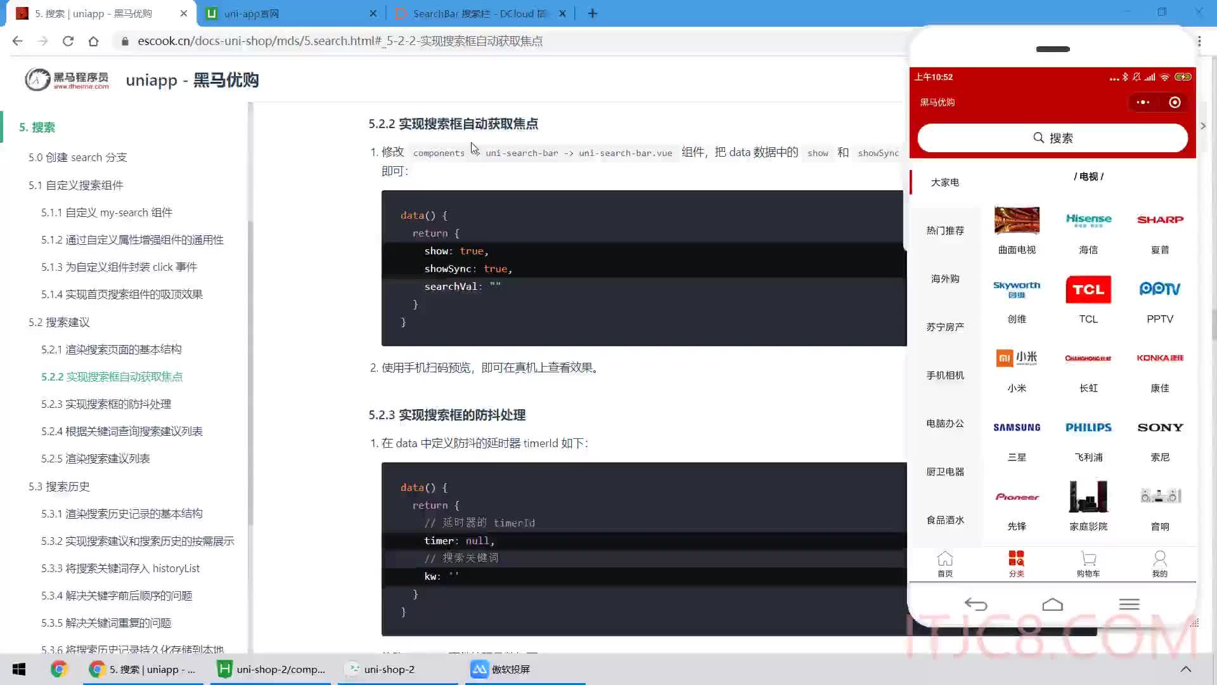Close the uni-app官网 tab
The height and width of the screenshot is (685, 1217).
pyautogui.click(x=373, y=13)
